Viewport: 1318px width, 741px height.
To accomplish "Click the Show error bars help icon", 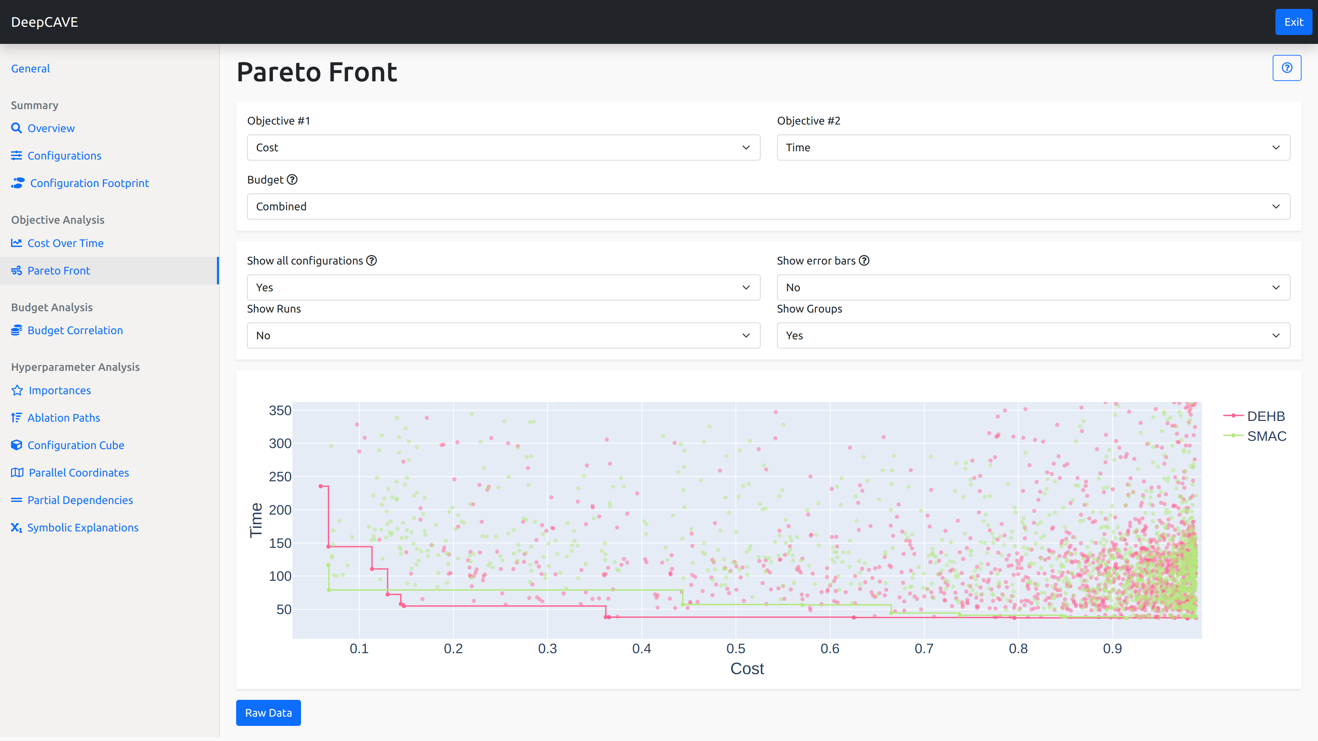I will (864, 260).
